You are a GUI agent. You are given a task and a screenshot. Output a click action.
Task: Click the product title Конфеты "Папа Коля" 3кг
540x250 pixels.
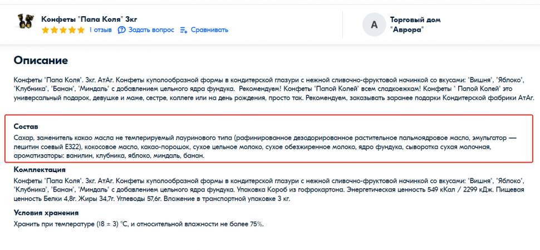pos(89,19)
